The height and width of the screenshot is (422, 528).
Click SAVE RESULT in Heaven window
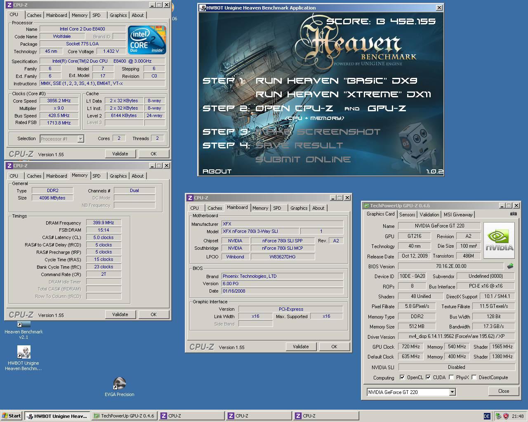299,145
